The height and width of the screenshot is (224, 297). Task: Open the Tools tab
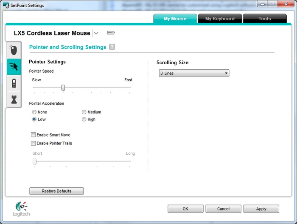265,19
